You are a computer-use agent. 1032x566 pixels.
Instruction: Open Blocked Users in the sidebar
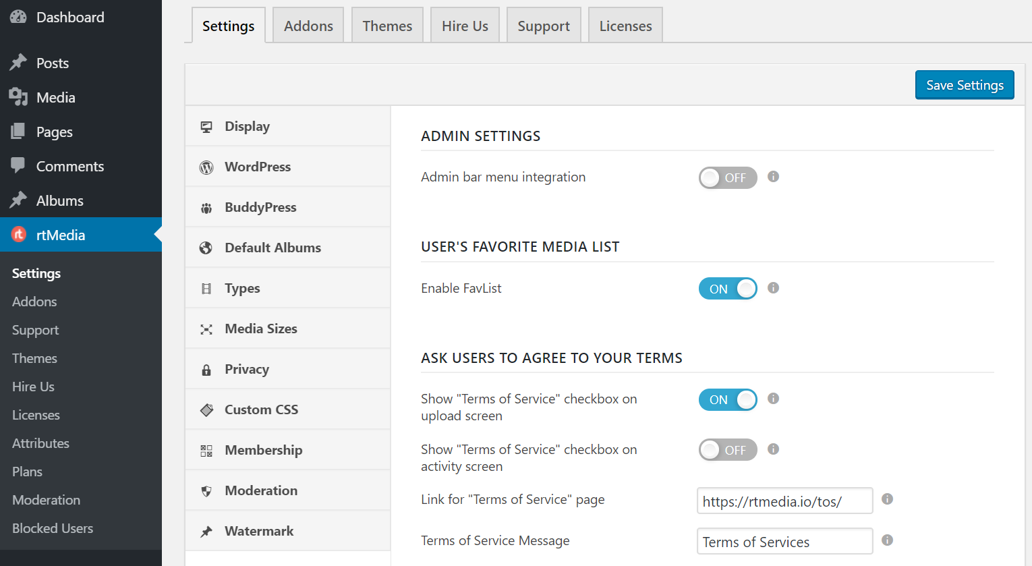[x=52, y=528]
